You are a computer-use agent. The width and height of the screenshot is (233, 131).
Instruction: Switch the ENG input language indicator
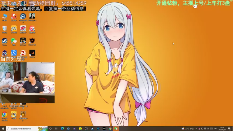coord(216,129)
